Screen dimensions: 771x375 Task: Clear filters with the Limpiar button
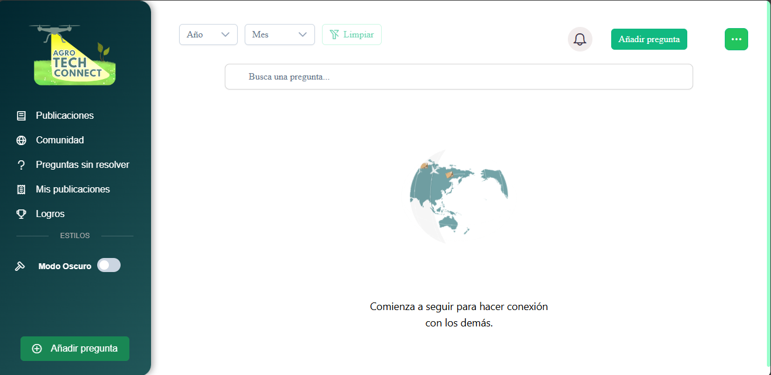pos(352,35)
